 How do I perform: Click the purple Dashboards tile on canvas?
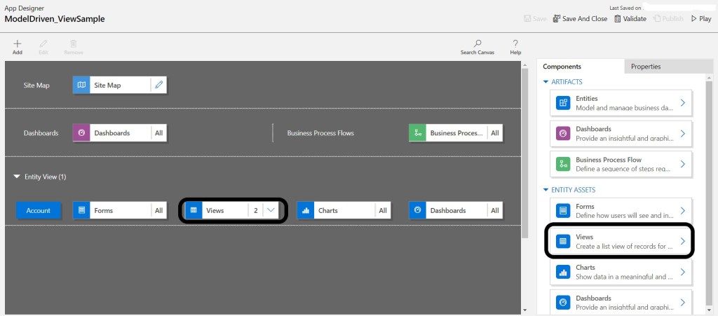[111, 132]
